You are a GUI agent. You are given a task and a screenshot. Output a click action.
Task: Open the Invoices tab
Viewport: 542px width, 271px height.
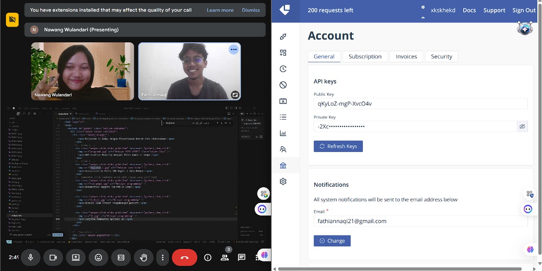tap(406, 56)
